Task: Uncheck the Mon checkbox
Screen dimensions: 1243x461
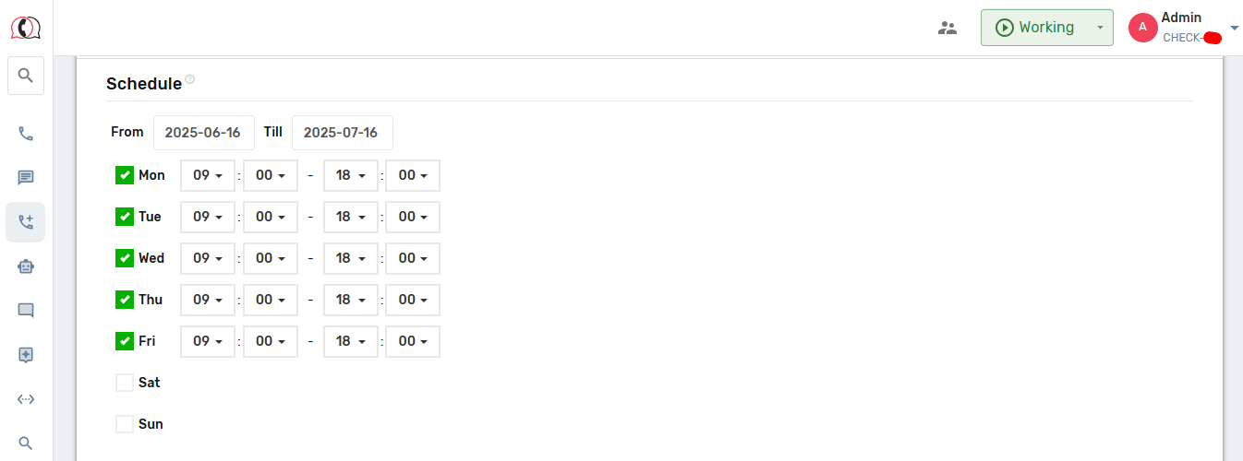Action: click(x=125, y=175)
